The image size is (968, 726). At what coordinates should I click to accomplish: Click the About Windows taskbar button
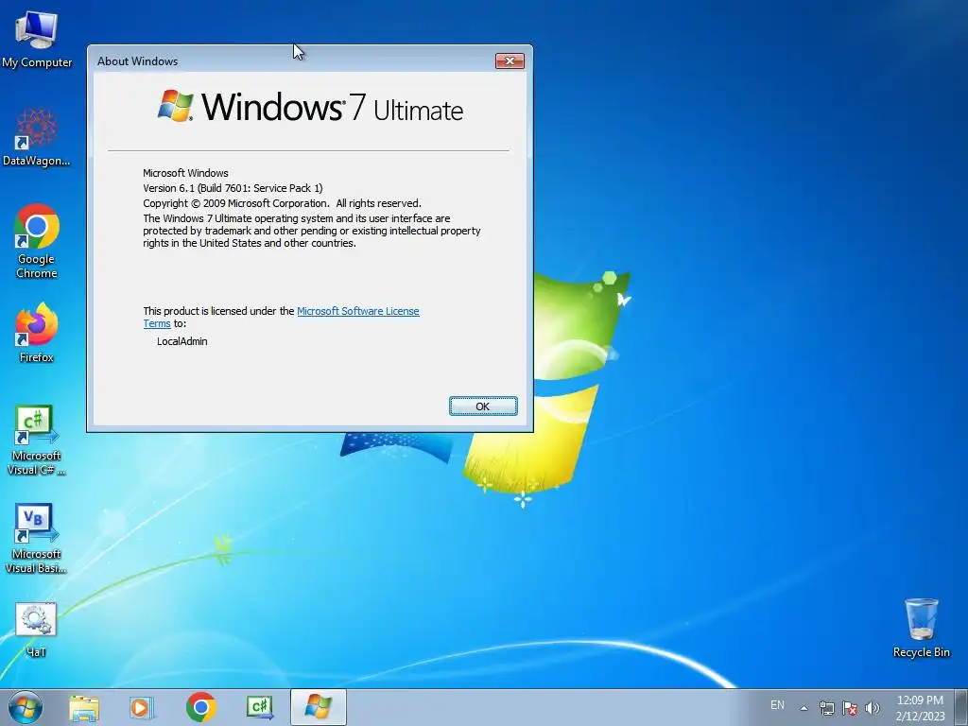point(319,707)
